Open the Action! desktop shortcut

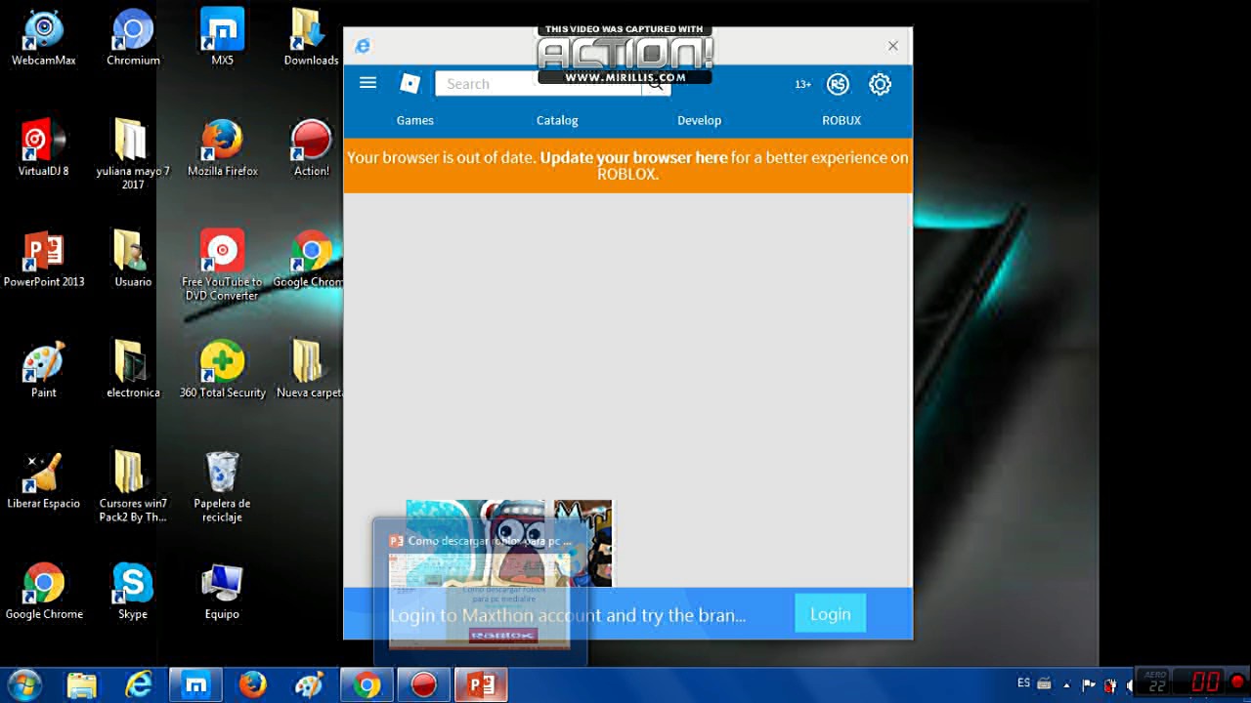click(x=311, y=148)
